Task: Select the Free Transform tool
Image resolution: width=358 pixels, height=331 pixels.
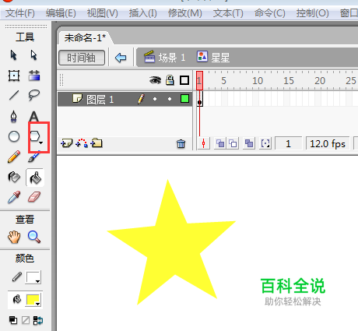Action: [14, 76]
